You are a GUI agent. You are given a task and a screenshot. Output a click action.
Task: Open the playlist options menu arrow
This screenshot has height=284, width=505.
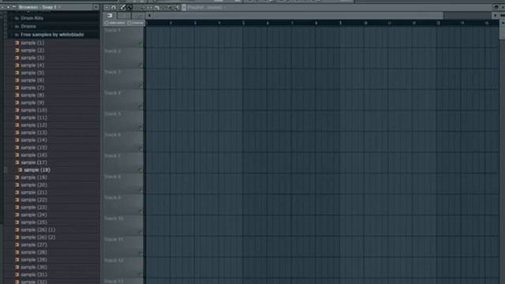107,8
